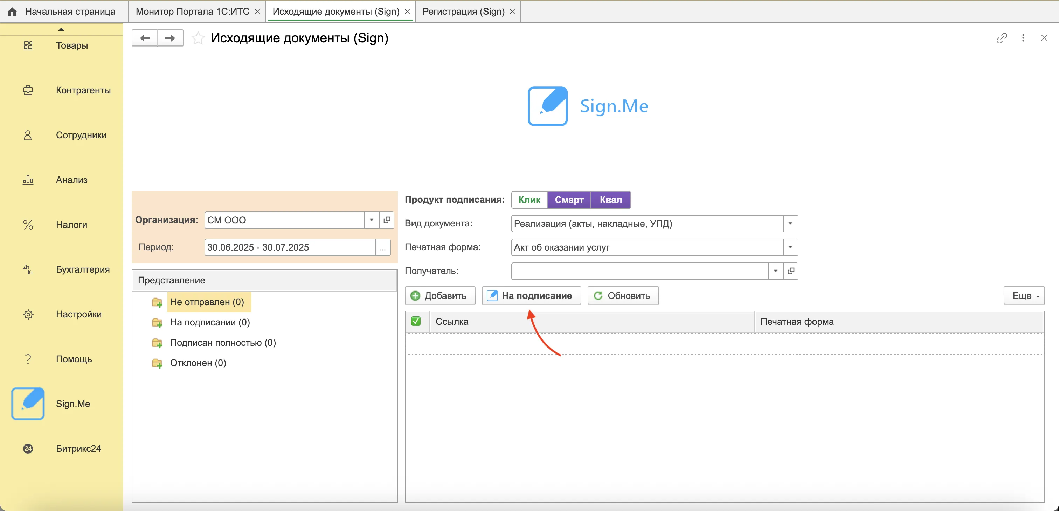
Task: Close the Исходящие документы form
Action: click(1044, 38)
